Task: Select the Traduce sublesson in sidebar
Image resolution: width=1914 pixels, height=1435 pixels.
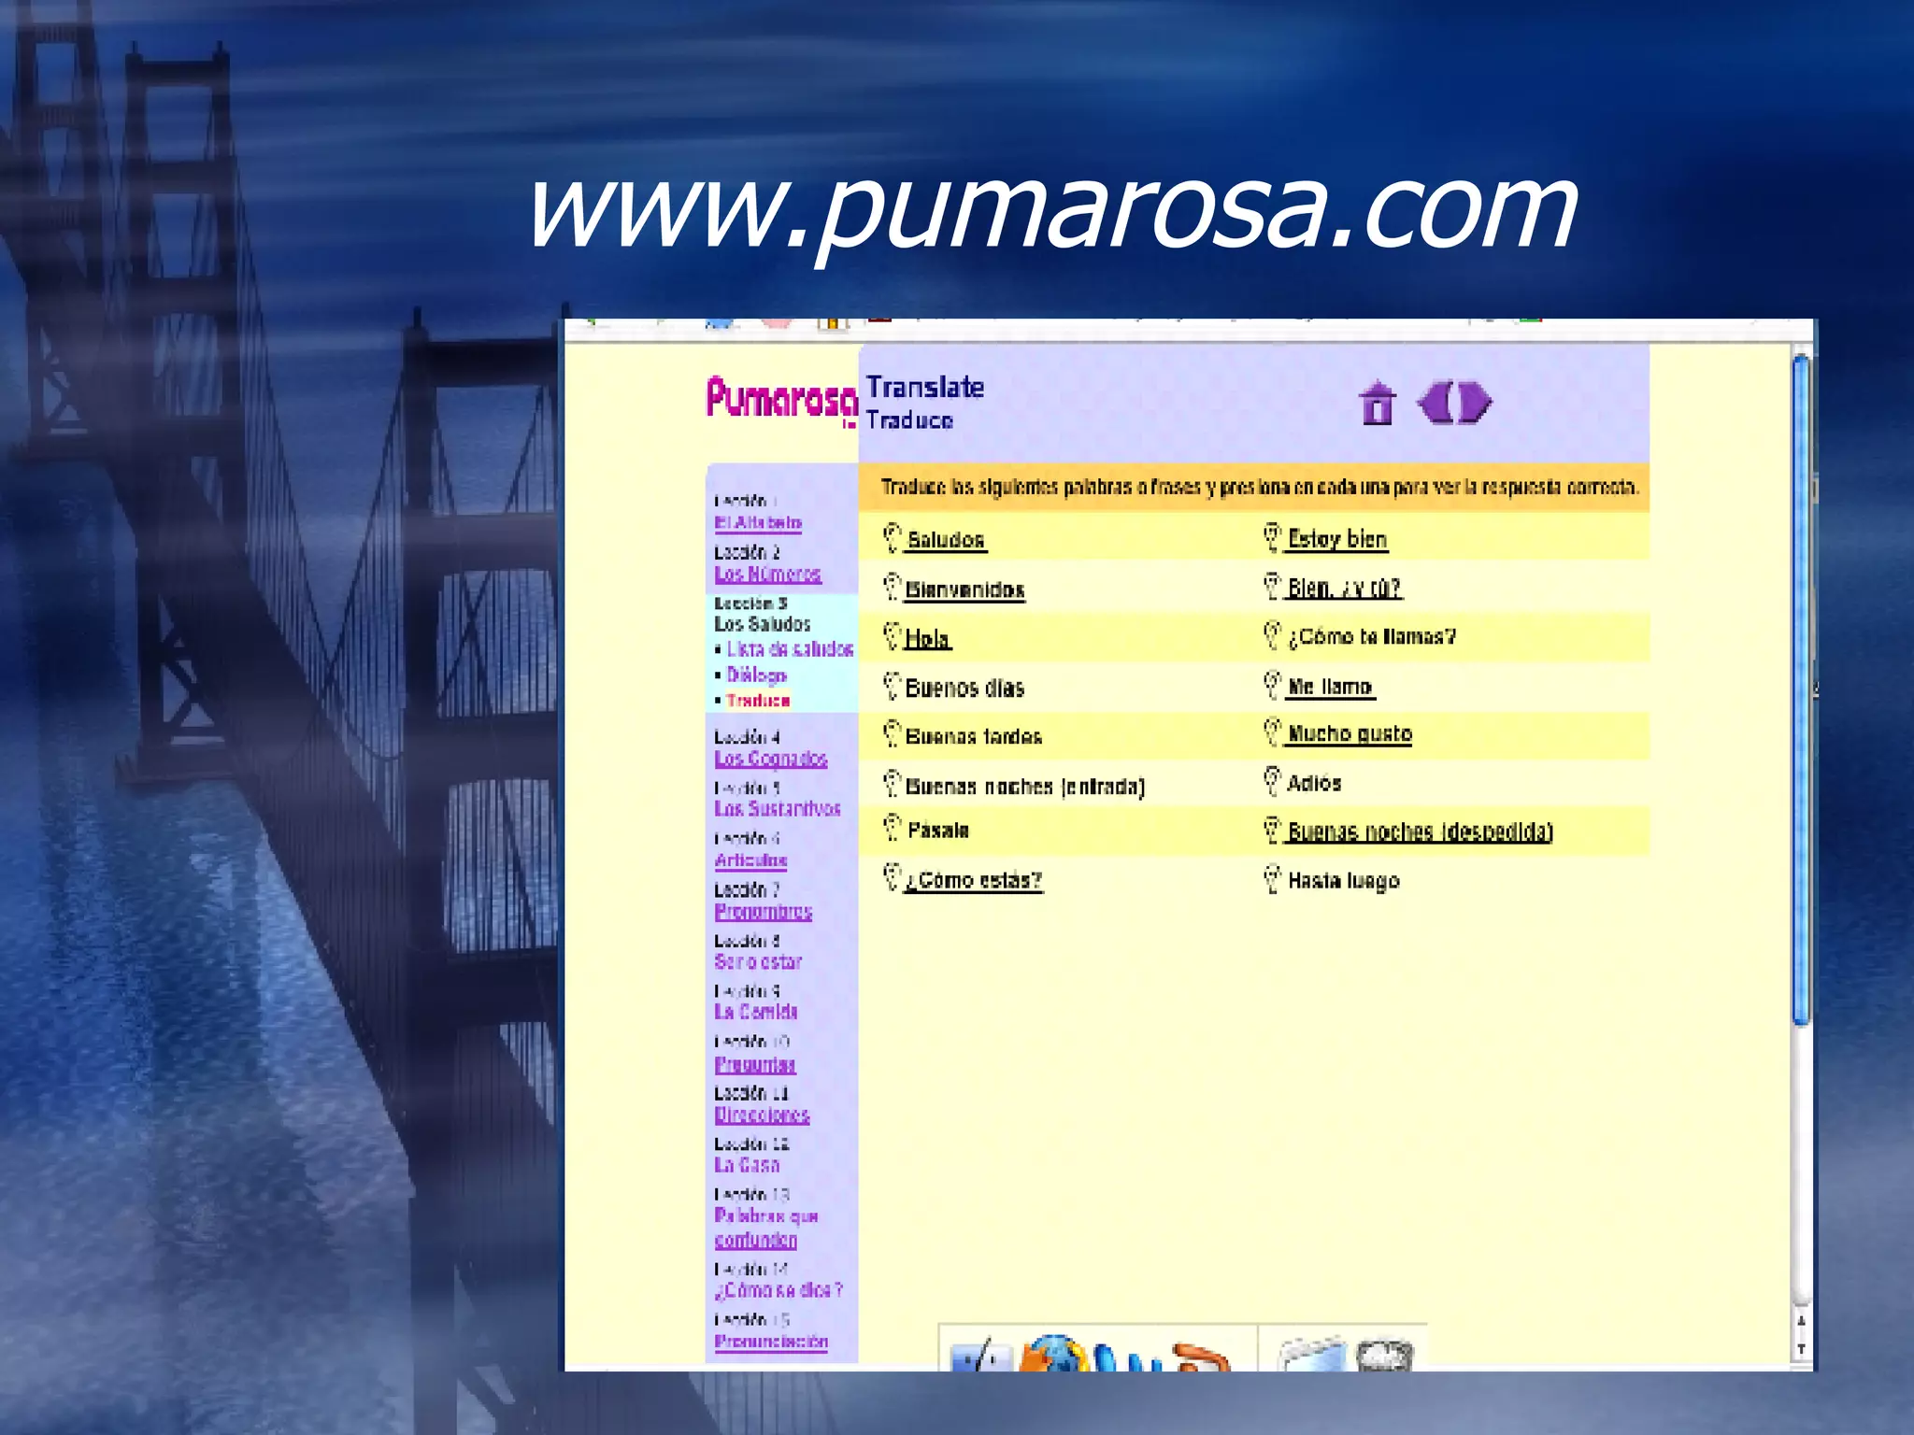Action: point(758,701)
